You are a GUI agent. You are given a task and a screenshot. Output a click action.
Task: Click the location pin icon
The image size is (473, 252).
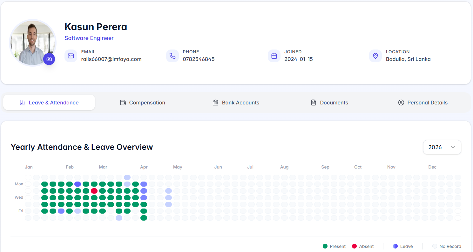375,56
